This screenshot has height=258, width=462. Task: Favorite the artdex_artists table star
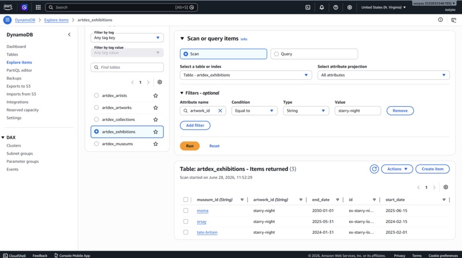point(155,96)
